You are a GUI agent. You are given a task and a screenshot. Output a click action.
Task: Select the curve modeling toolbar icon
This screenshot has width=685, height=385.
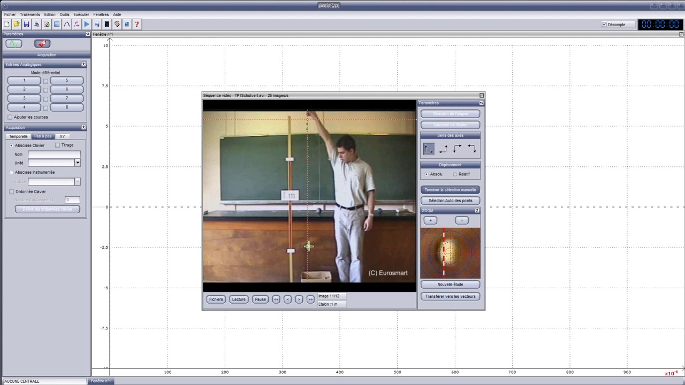[66, 24]
